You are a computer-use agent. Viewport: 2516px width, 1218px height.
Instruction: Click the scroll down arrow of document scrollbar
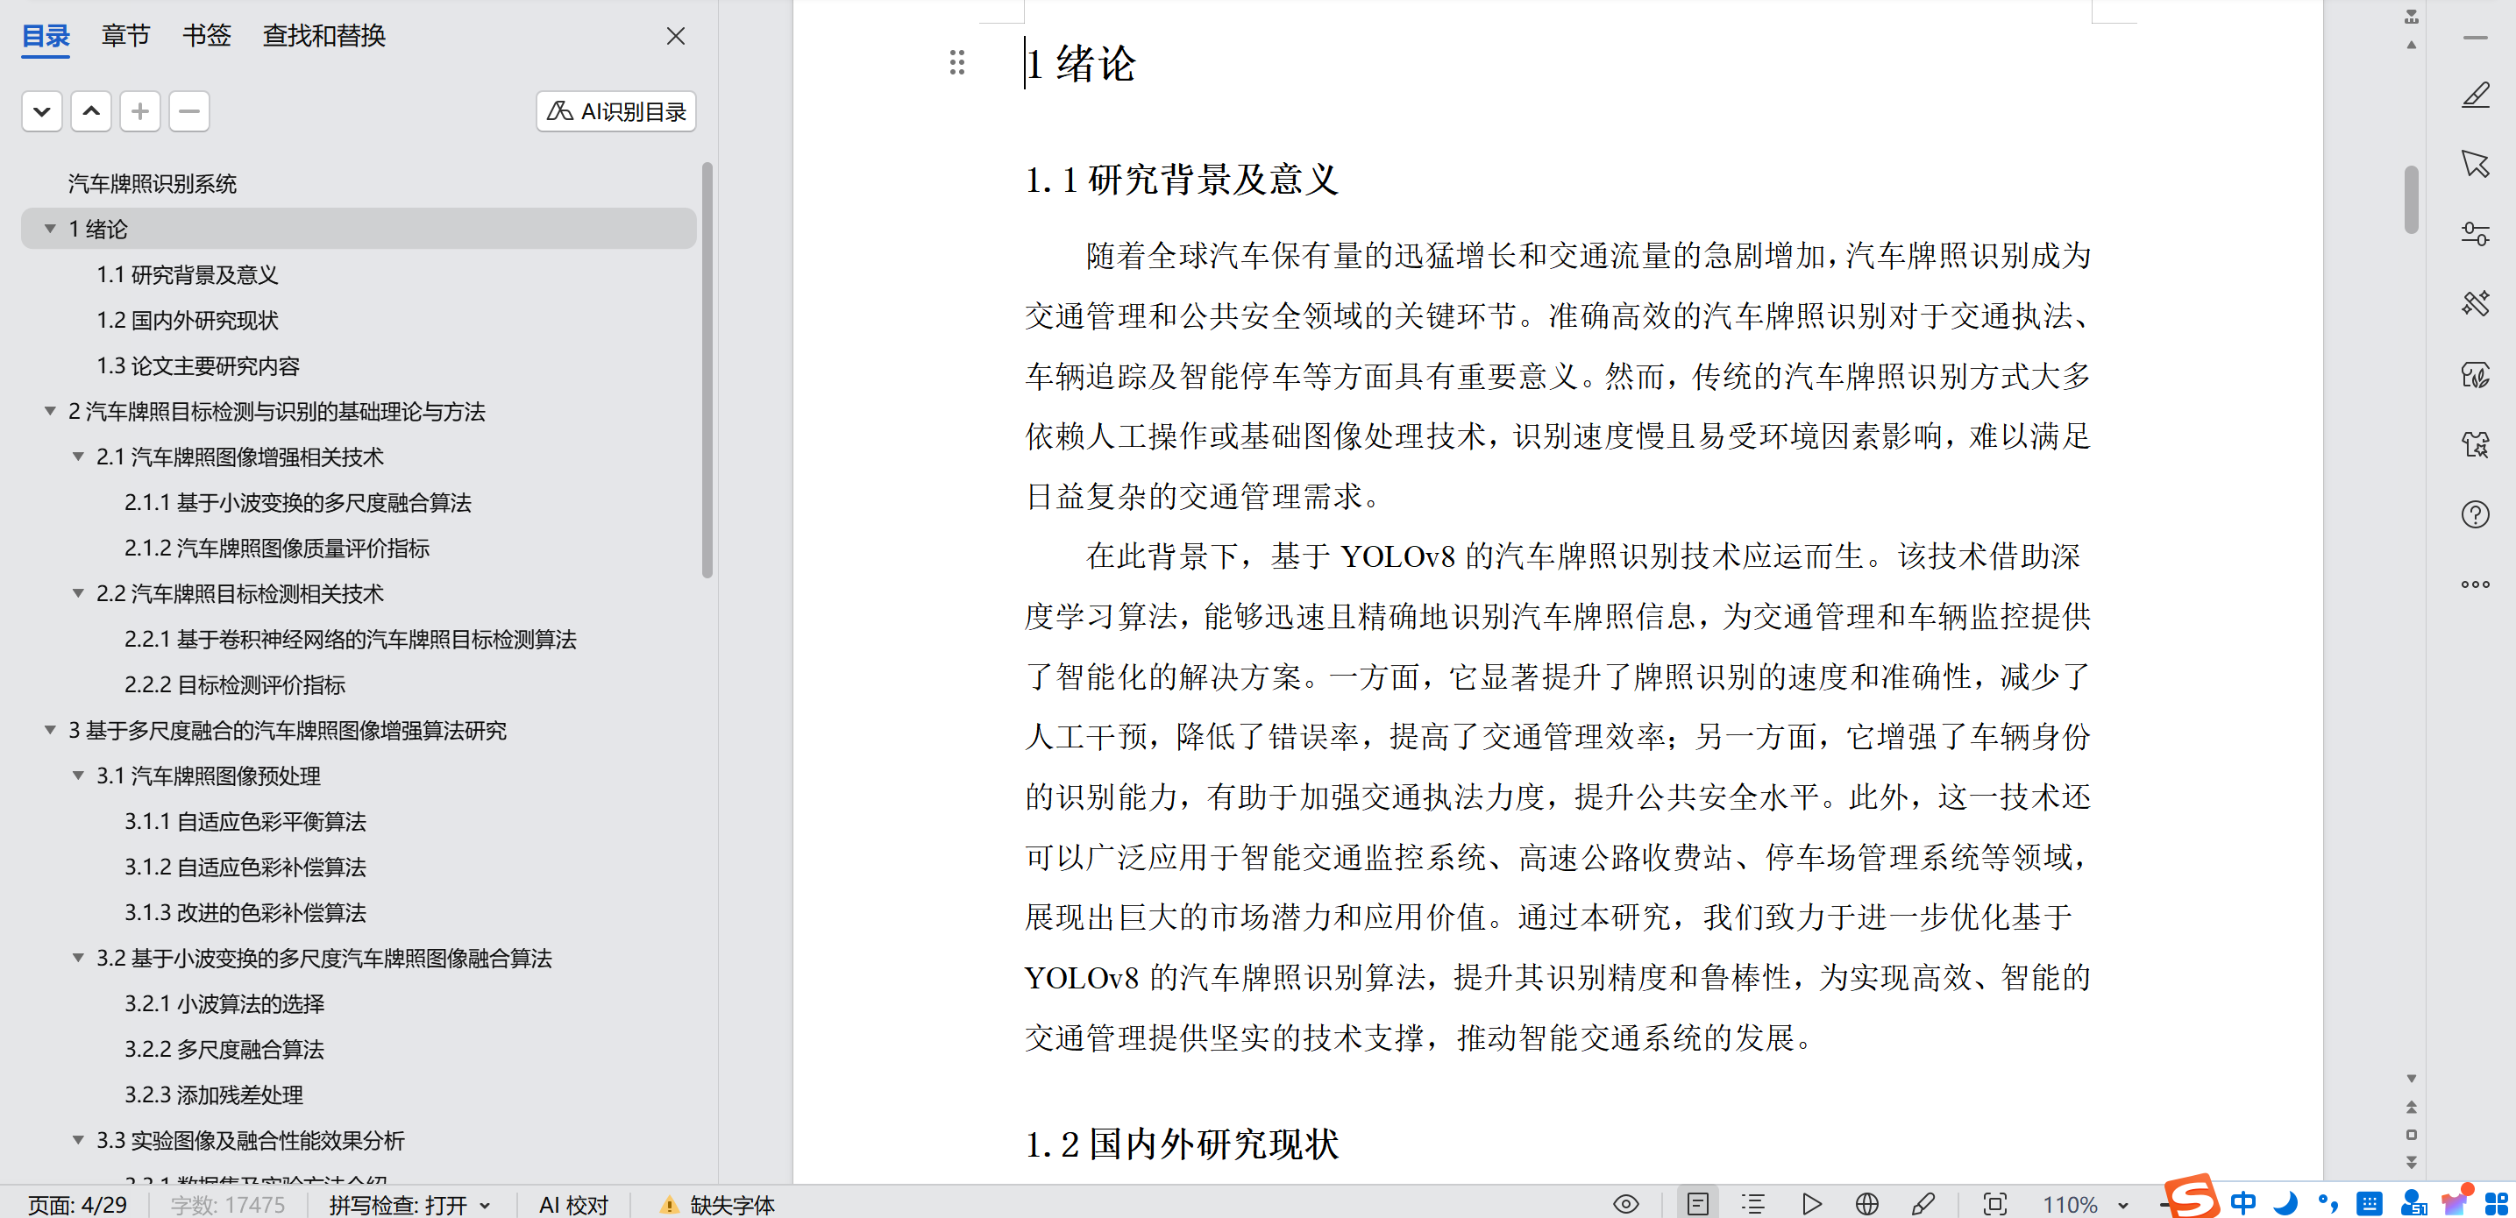pyautogui.click(x=2411, y=1079)
